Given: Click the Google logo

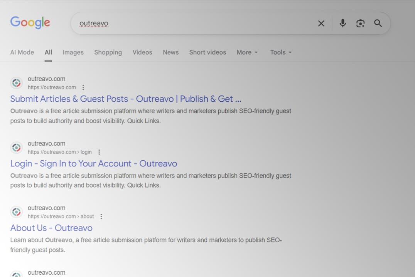Looking at the screenshot, I should click(30, 22).
